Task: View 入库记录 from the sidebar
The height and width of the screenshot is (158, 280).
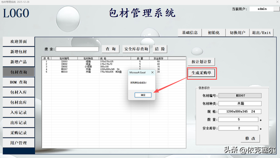Action: tap(18, 113)
